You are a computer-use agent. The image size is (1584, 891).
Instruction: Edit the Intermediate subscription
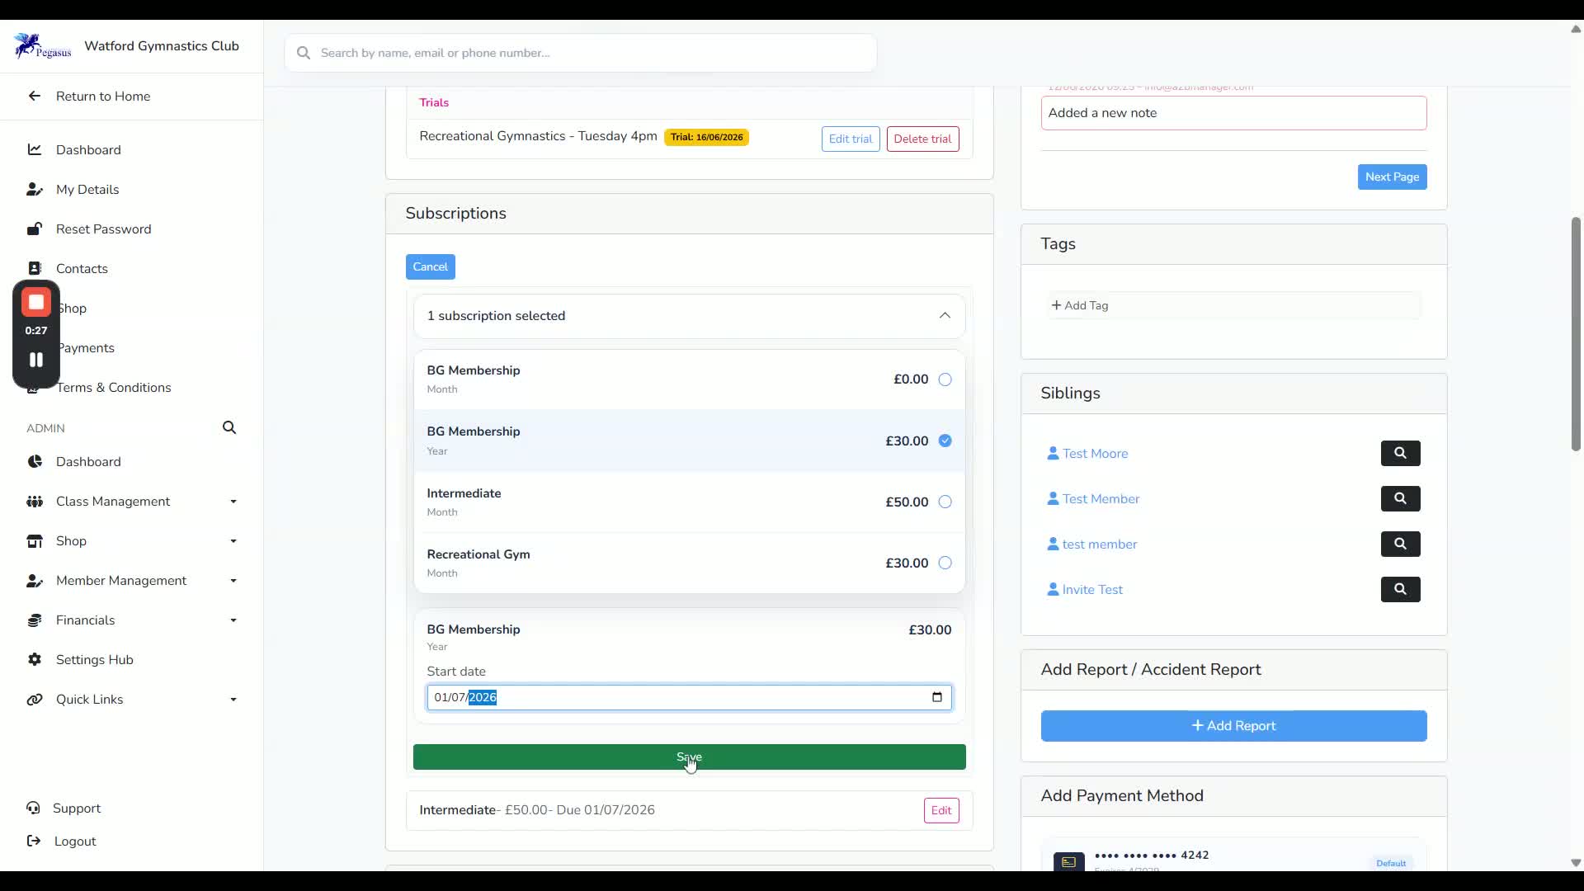pos(941,810)
